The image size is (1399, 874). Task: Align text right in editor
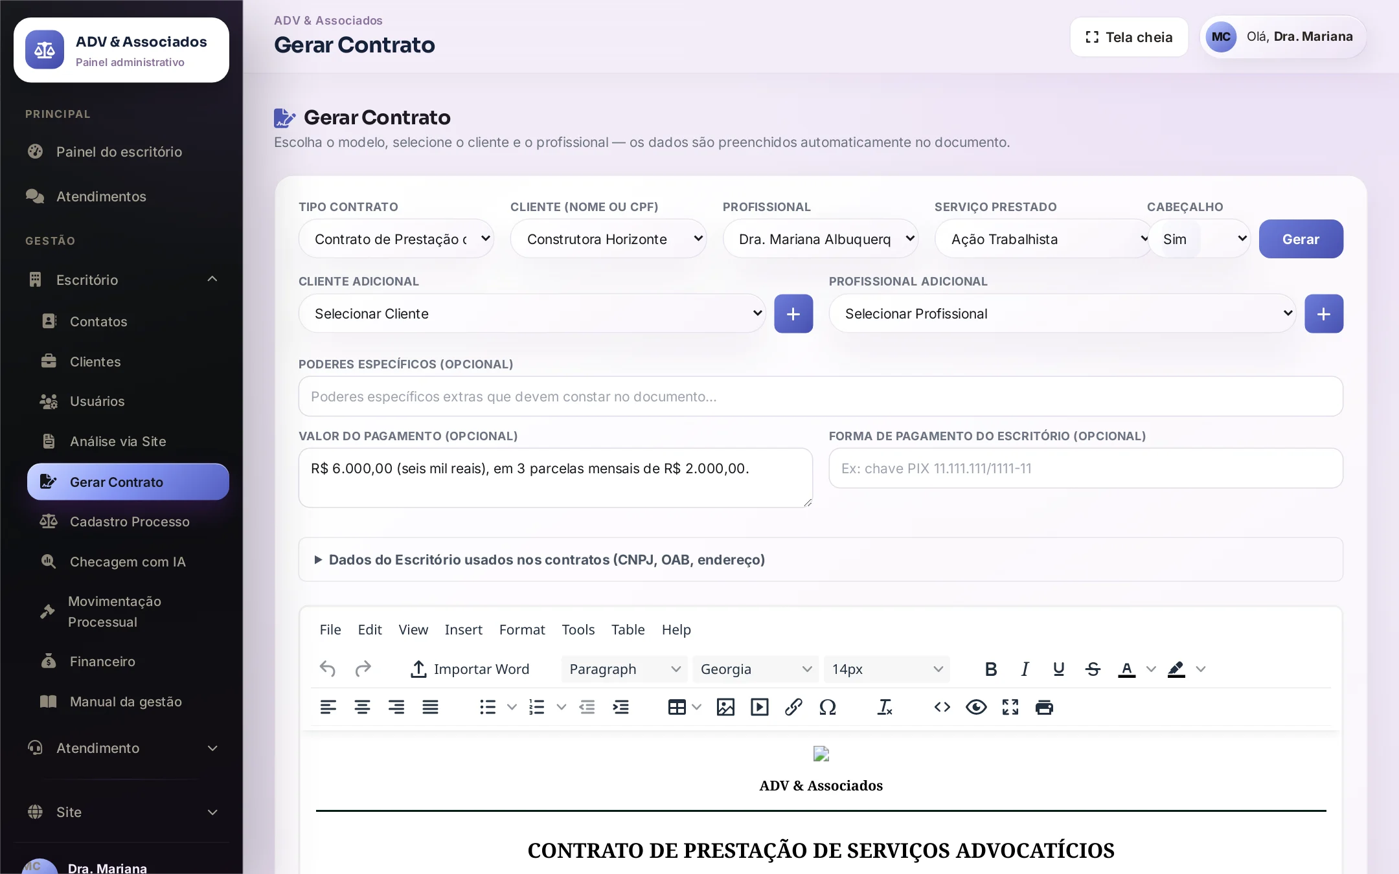click(396, 707)
